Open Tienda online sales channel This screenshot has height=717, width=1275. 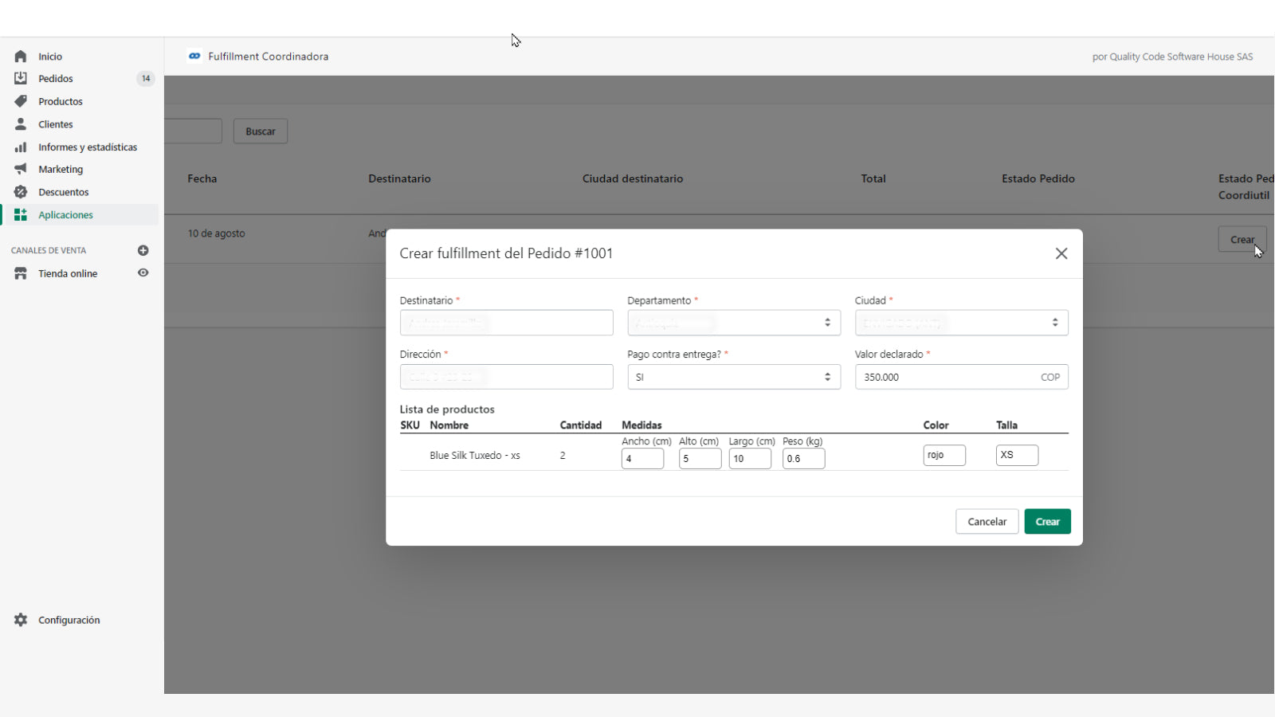[x=68, y=273]
